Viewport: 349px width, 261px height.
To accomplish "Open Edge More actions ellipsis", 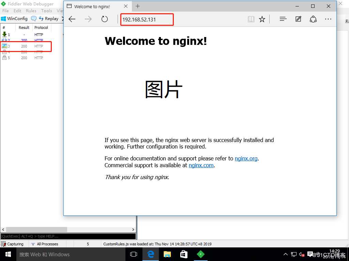I will point(328,19).
